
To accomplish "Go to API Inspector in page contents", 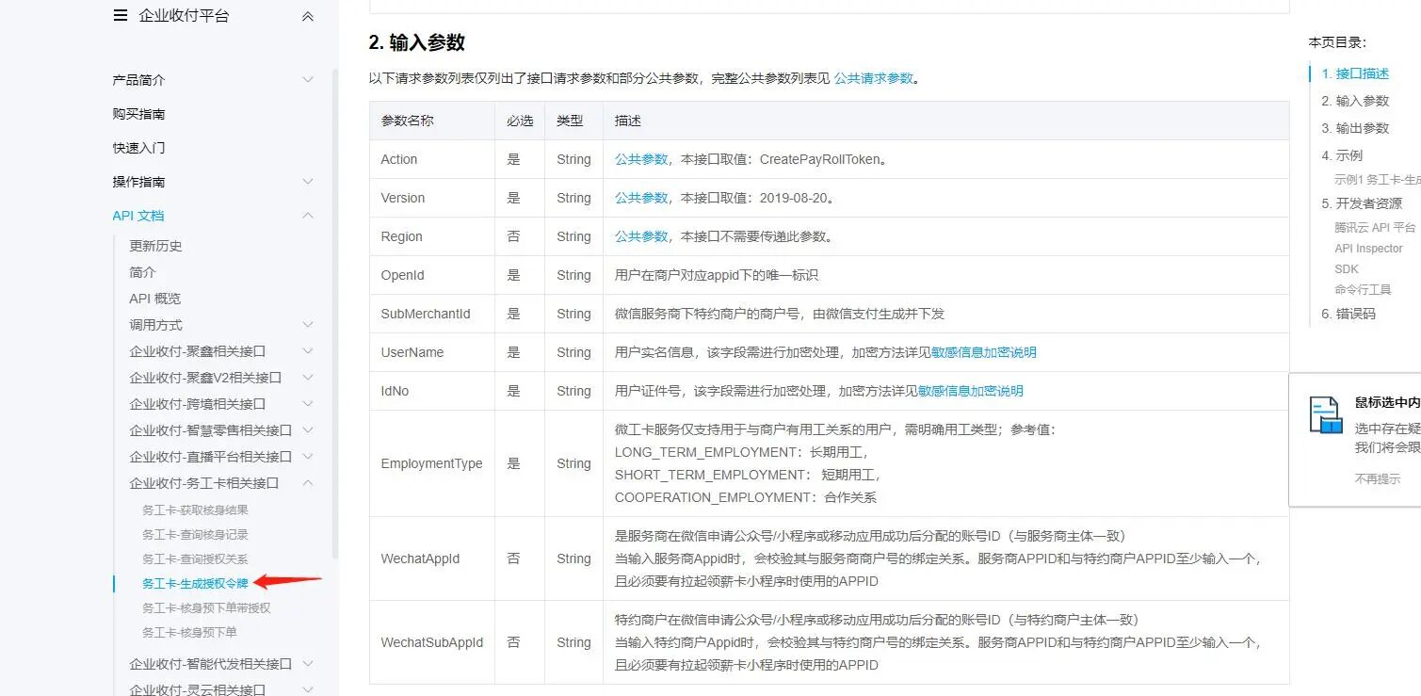I will (x=1368, y=249).
